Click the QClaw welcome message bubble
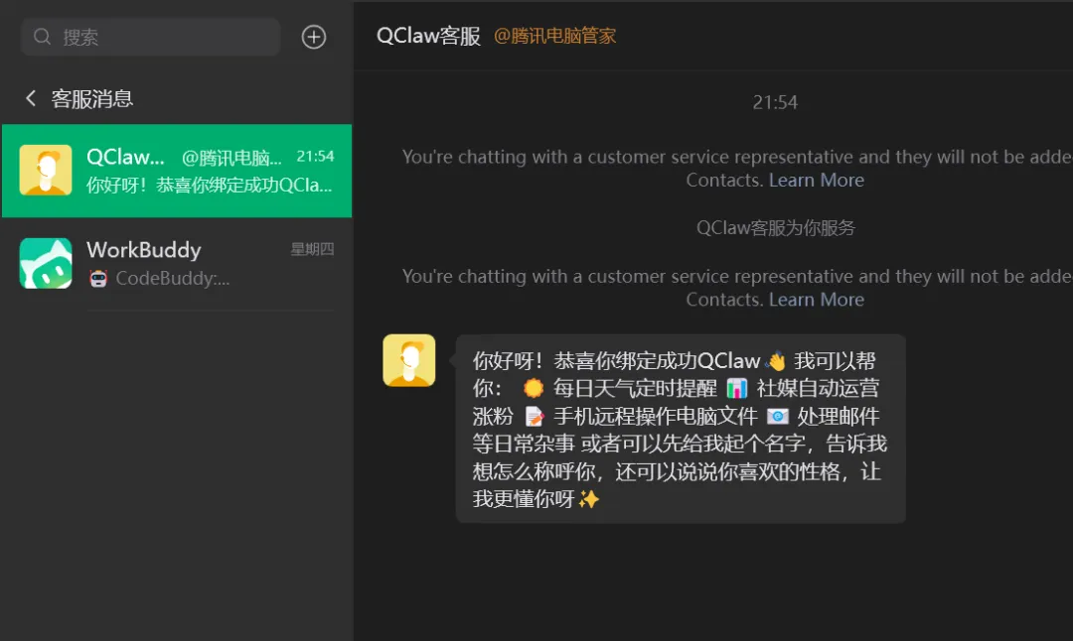Viewport: 1073px width, 641px height. (x=681, y=430)
